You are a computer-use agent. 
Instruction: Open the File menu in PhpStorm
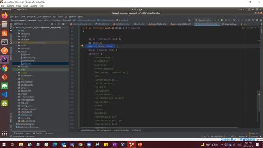pos(12,16)
